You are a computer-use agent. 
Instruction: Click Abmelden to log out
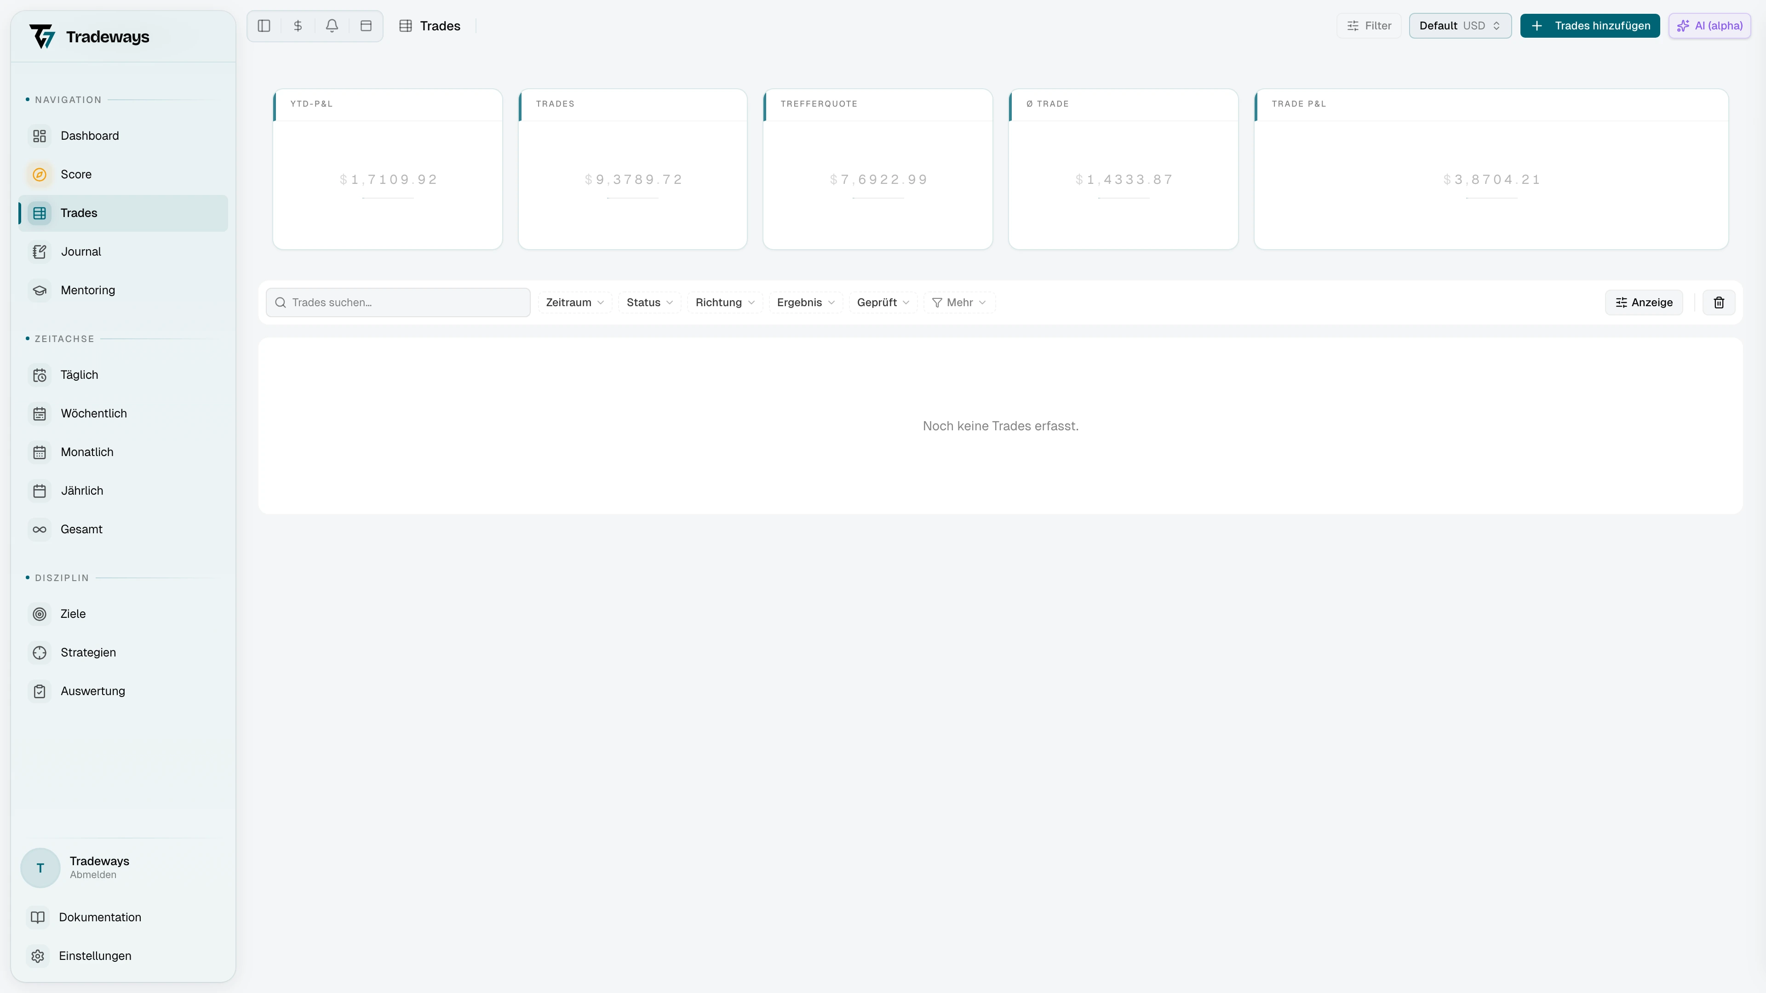click(93, 875)
